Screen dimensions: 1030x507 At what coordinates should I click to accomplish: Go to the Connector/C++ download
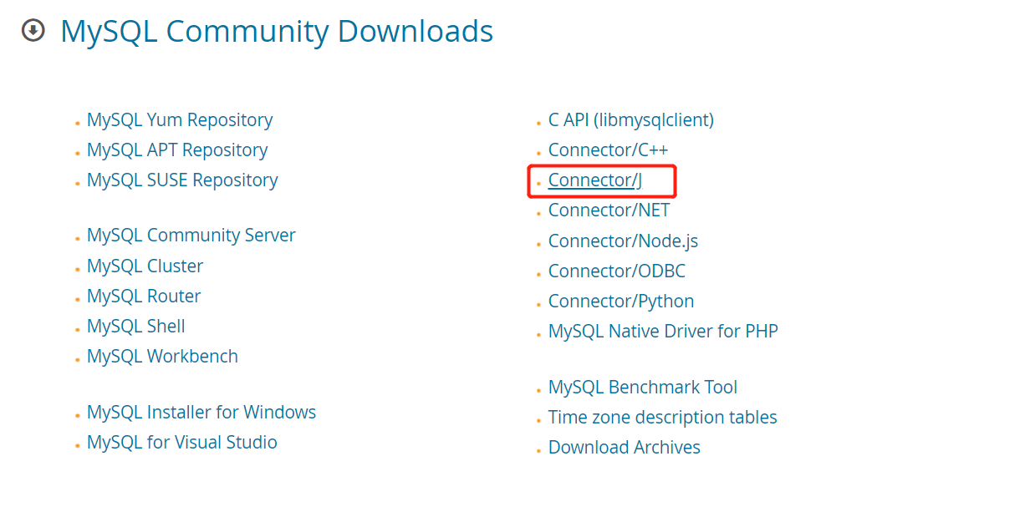(x=609, y=150)
